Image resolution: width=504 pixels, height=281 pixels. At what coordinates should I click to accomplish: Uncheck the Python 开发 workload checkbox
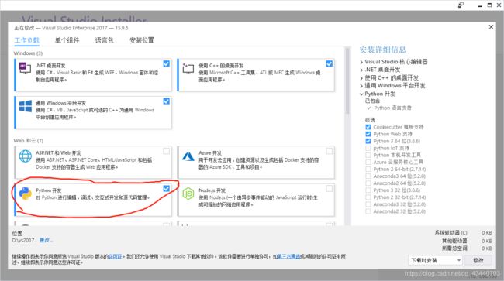[x=166, y=189]
